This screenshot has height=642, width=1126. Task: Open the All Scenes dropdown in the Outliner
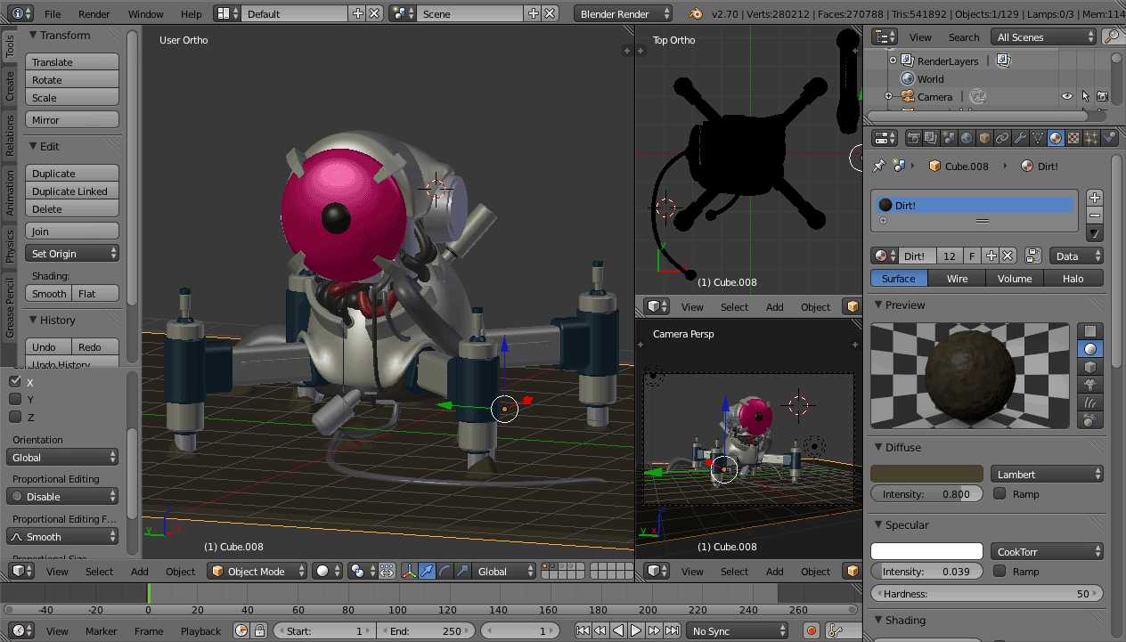1042,37
